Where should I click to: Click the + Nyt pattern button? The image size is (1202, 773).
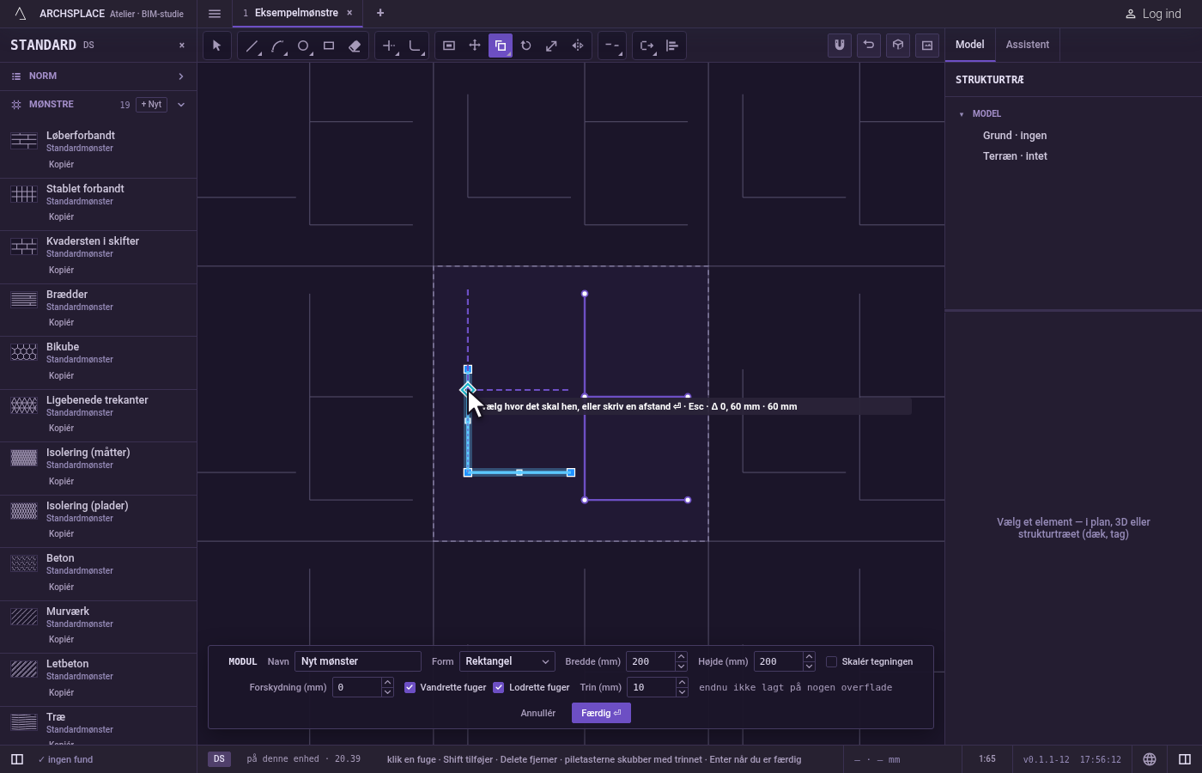(152, 105)
